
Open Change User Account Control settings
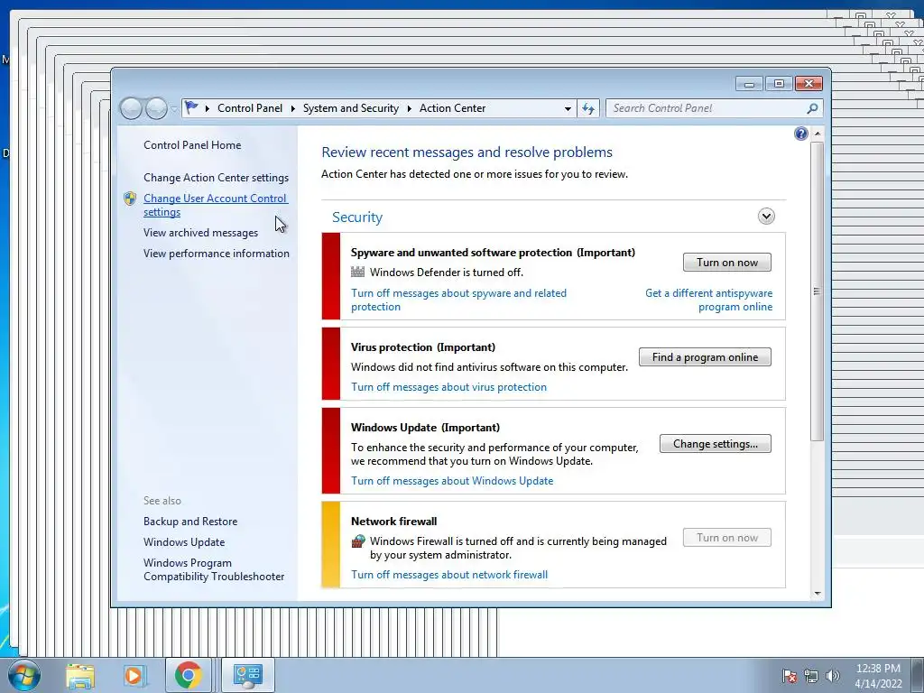click(216, 205)
